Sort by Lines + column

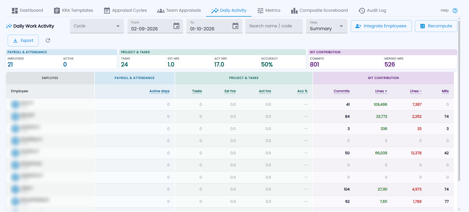point(381,91)
